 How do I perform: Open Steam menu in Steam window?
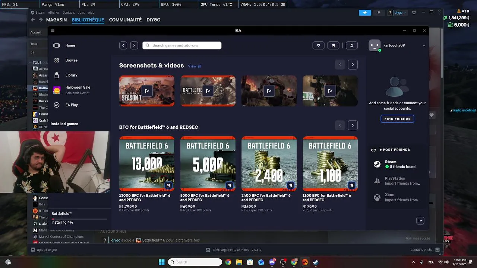tap(40, 13)
